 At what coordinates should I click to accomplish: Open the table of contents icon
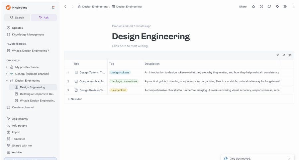tap(285, 7)
